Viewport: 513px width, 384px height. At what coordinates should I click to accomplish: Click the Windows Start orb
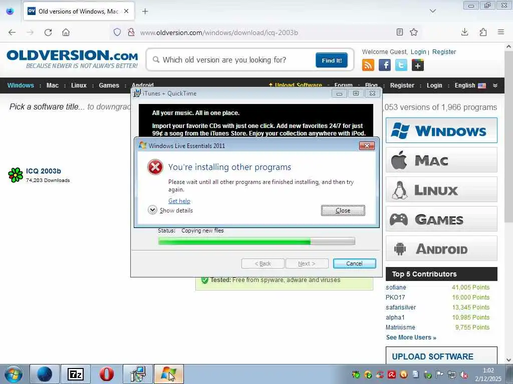coord(14,374)
